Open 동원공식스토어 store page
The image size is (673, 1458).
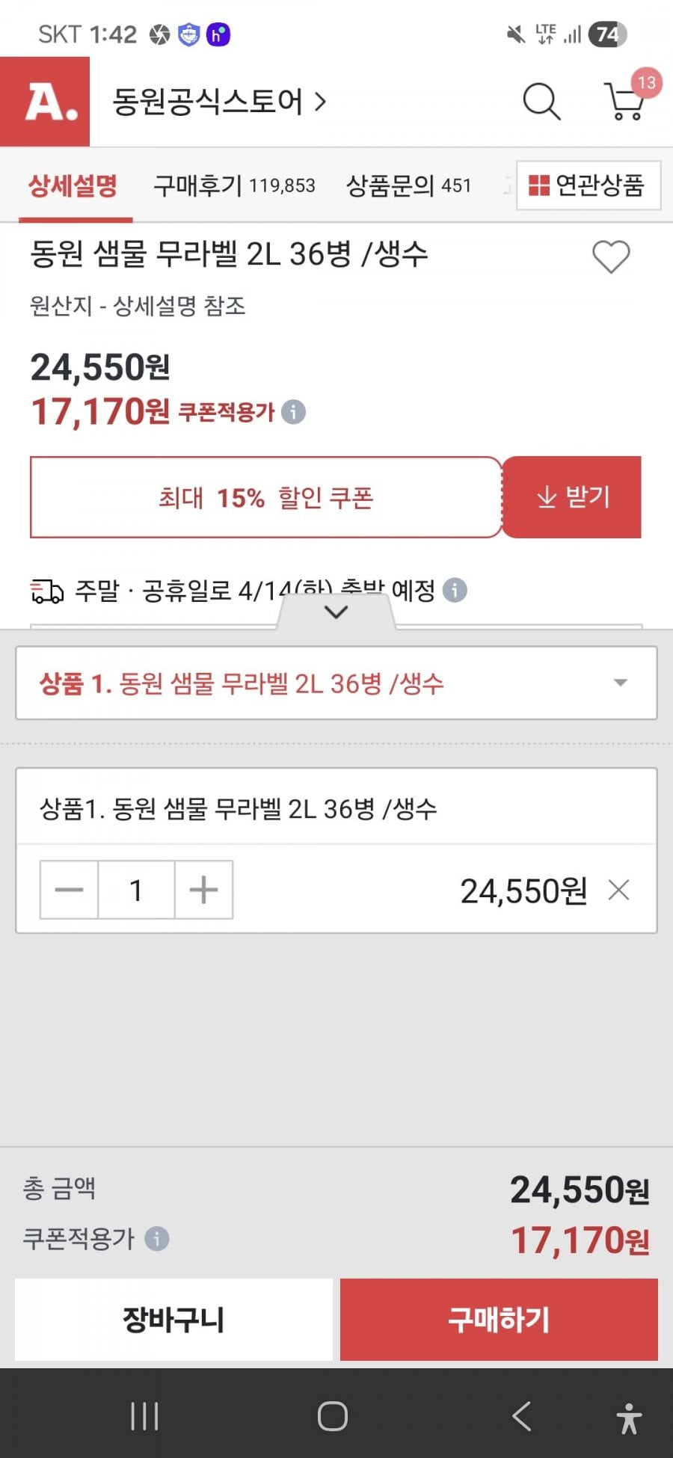218,102
